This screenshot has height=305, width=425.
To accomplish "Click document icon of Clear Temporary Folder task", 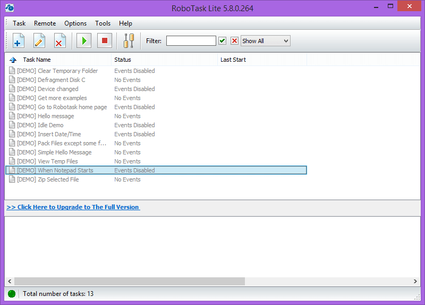I will [x=12, y=71].
